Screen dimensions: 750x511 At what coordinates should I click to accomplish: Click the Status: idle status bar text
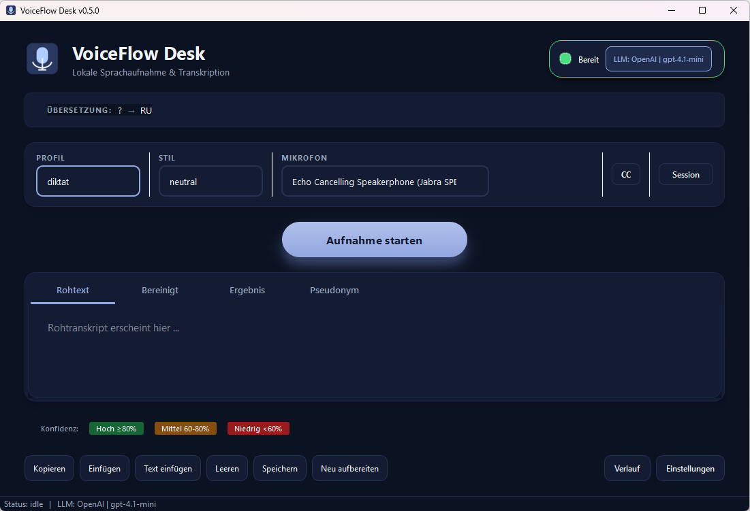click(23, 504)
